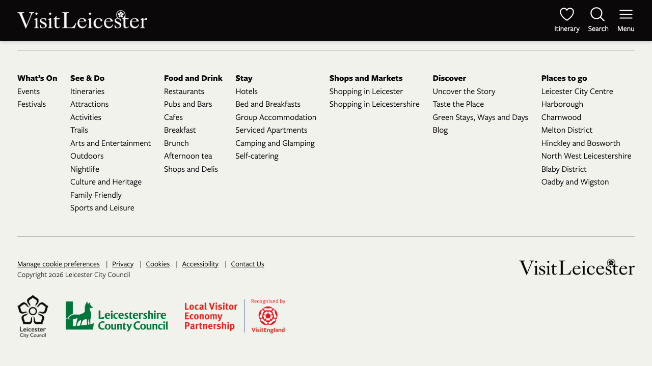
Task: Open the Blog link under Discover
Action: point(440,130)
